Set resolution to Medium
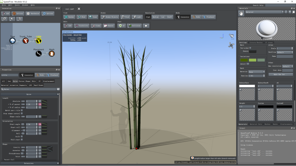Screen dimensions: 296x166 point(156,17)
